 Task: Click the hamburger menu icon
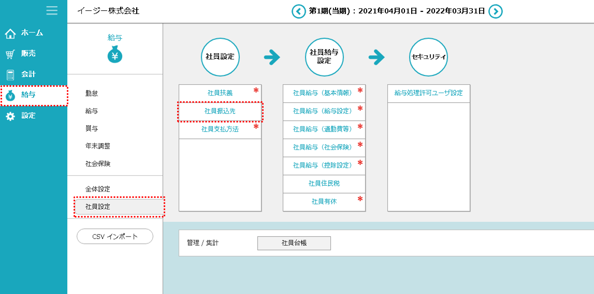coord(52,10)
